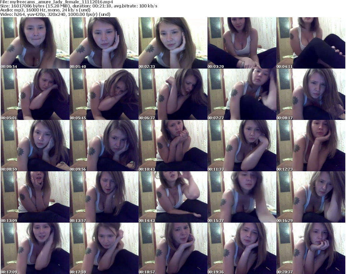Choose the thumbnail stamped 00:14:43

[173, 197]
